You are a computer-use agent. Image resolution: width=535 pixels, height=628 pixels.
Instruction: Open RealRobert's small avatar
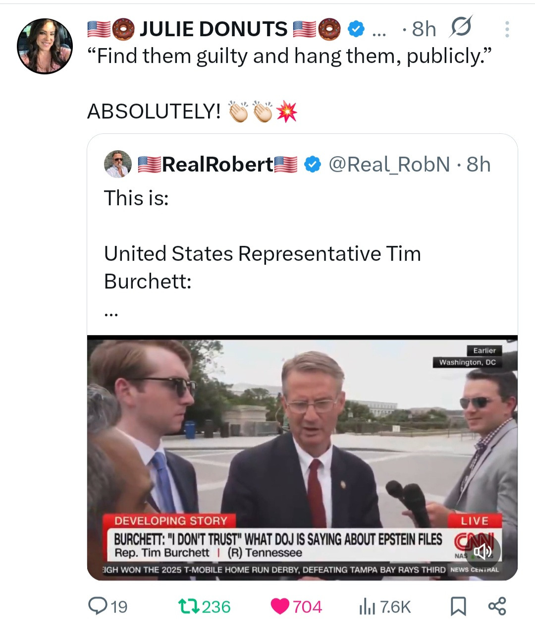point(118,164)
